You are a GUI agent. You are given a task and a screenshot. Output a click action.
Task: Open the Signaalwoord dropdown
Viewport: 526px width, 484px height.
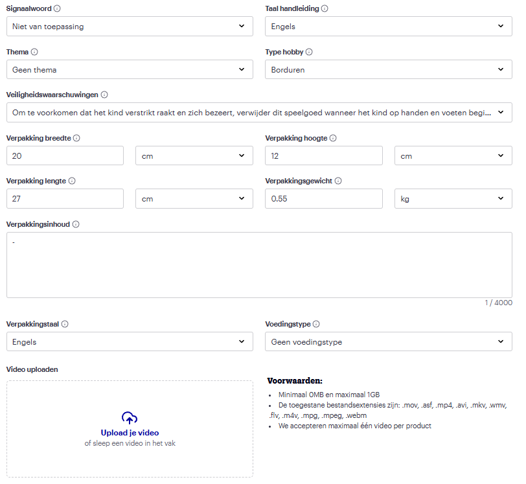click(130, 27)
